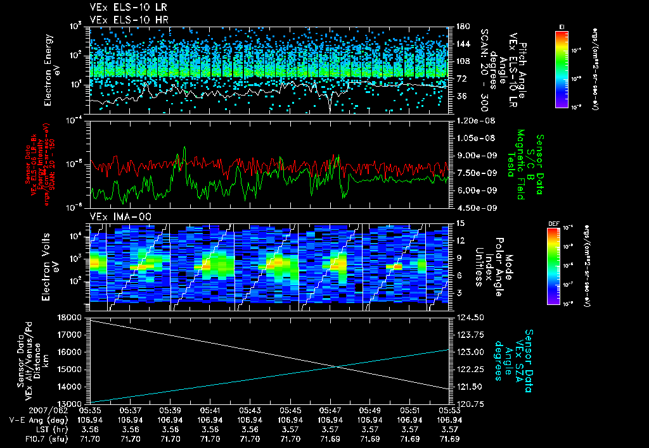Click the 180 pitch angle tick
Image resolution: width=649 pixels, height=448 pixels.
(463, 27)
